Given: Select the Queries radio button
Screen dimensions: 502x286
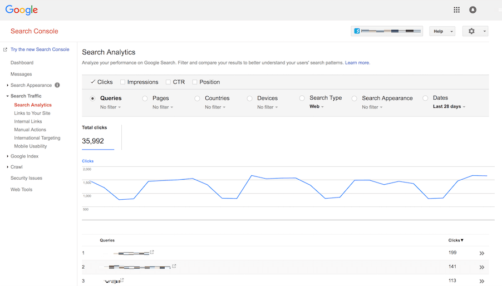Looking at the screenshot, I should (x=92, y=98).
